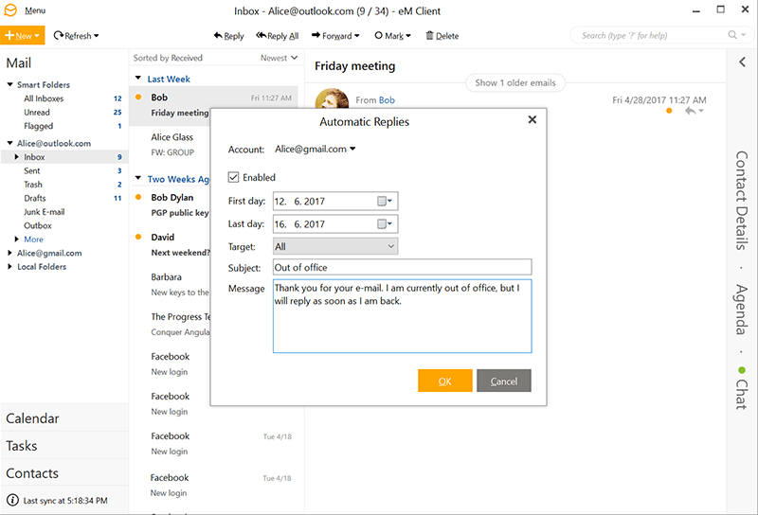Open the Chat sidebar tab
Image resolution: width=758 pixels, height=515 pixels.
click(x=742, y=389)
